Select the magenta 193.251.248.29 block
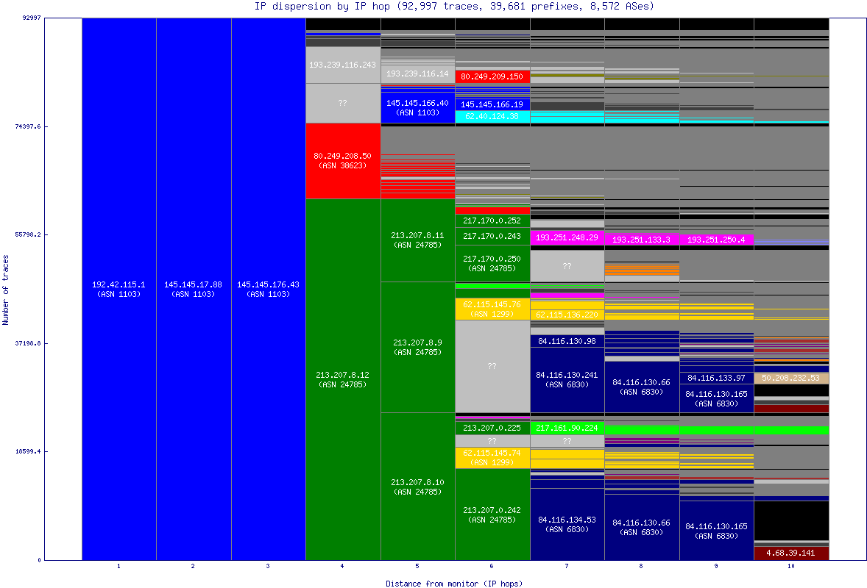Screen dimensions: 867x588 566,236
